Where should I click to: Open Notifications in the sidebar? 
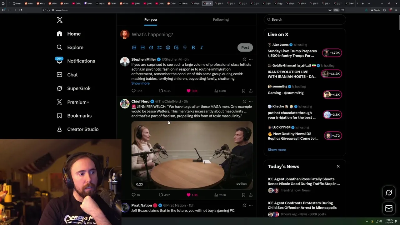tap(76, 61)
